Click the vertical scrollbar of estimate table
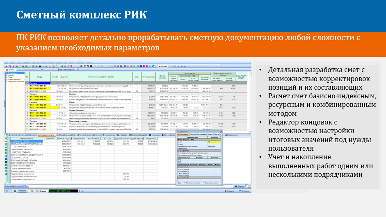386x217 pixels. click(250, 102)
